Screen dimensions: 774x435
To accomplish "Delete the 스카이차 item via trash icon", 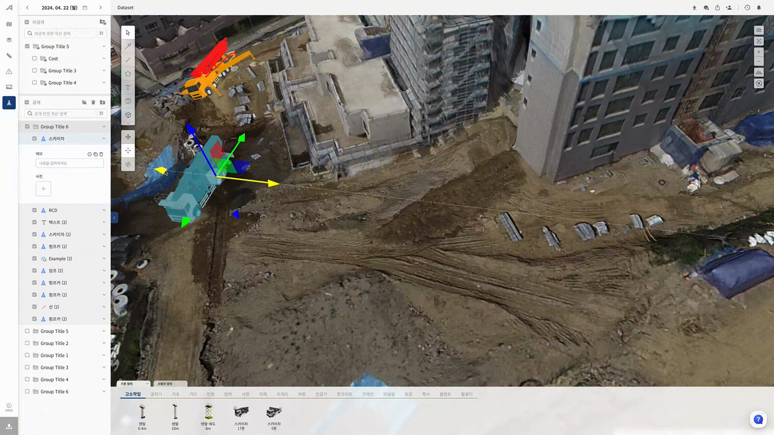I will [101, 154].
